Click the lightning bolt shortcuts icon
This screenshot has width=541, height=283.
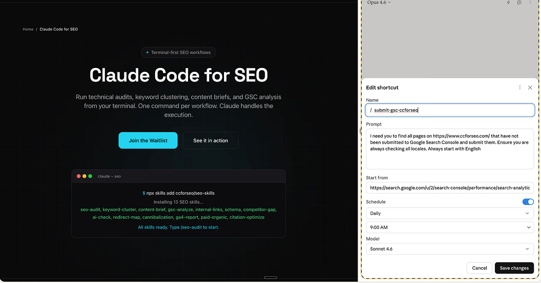(508, 3)
